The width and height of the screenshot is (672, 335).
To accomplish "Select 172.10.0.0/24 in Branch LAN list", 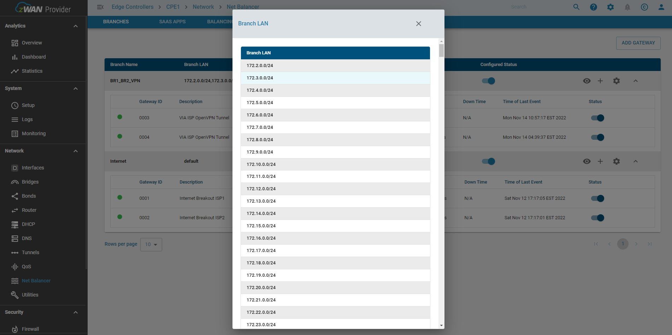I will (261, 164).
